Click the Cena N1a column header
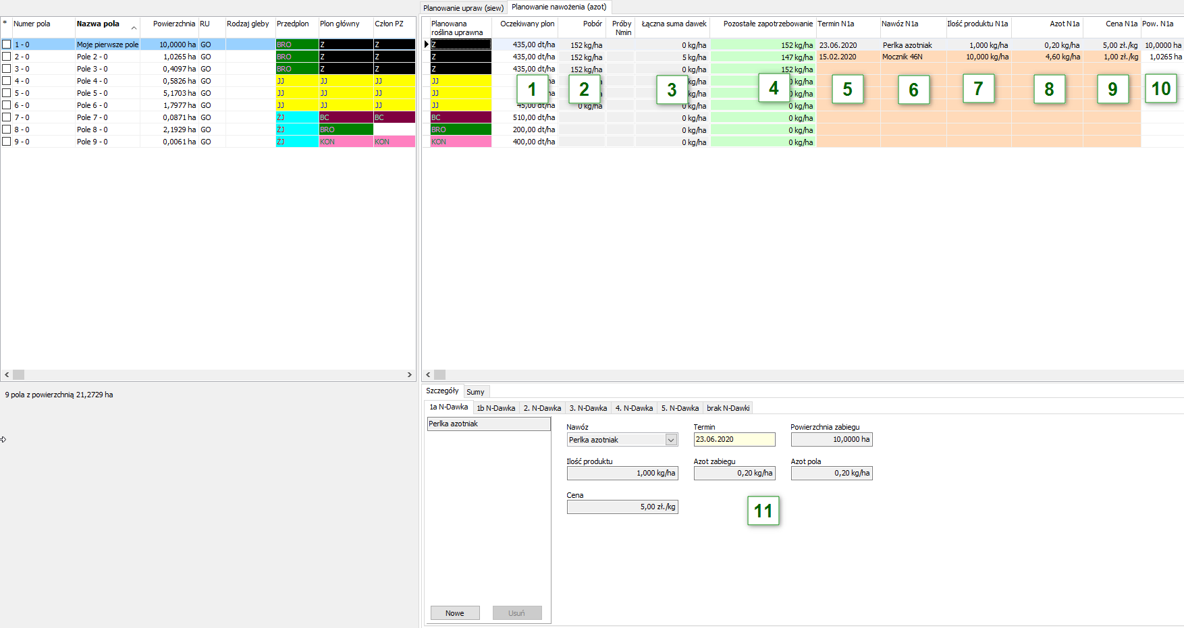1184x628 pixels. [x=1112, y=28]
